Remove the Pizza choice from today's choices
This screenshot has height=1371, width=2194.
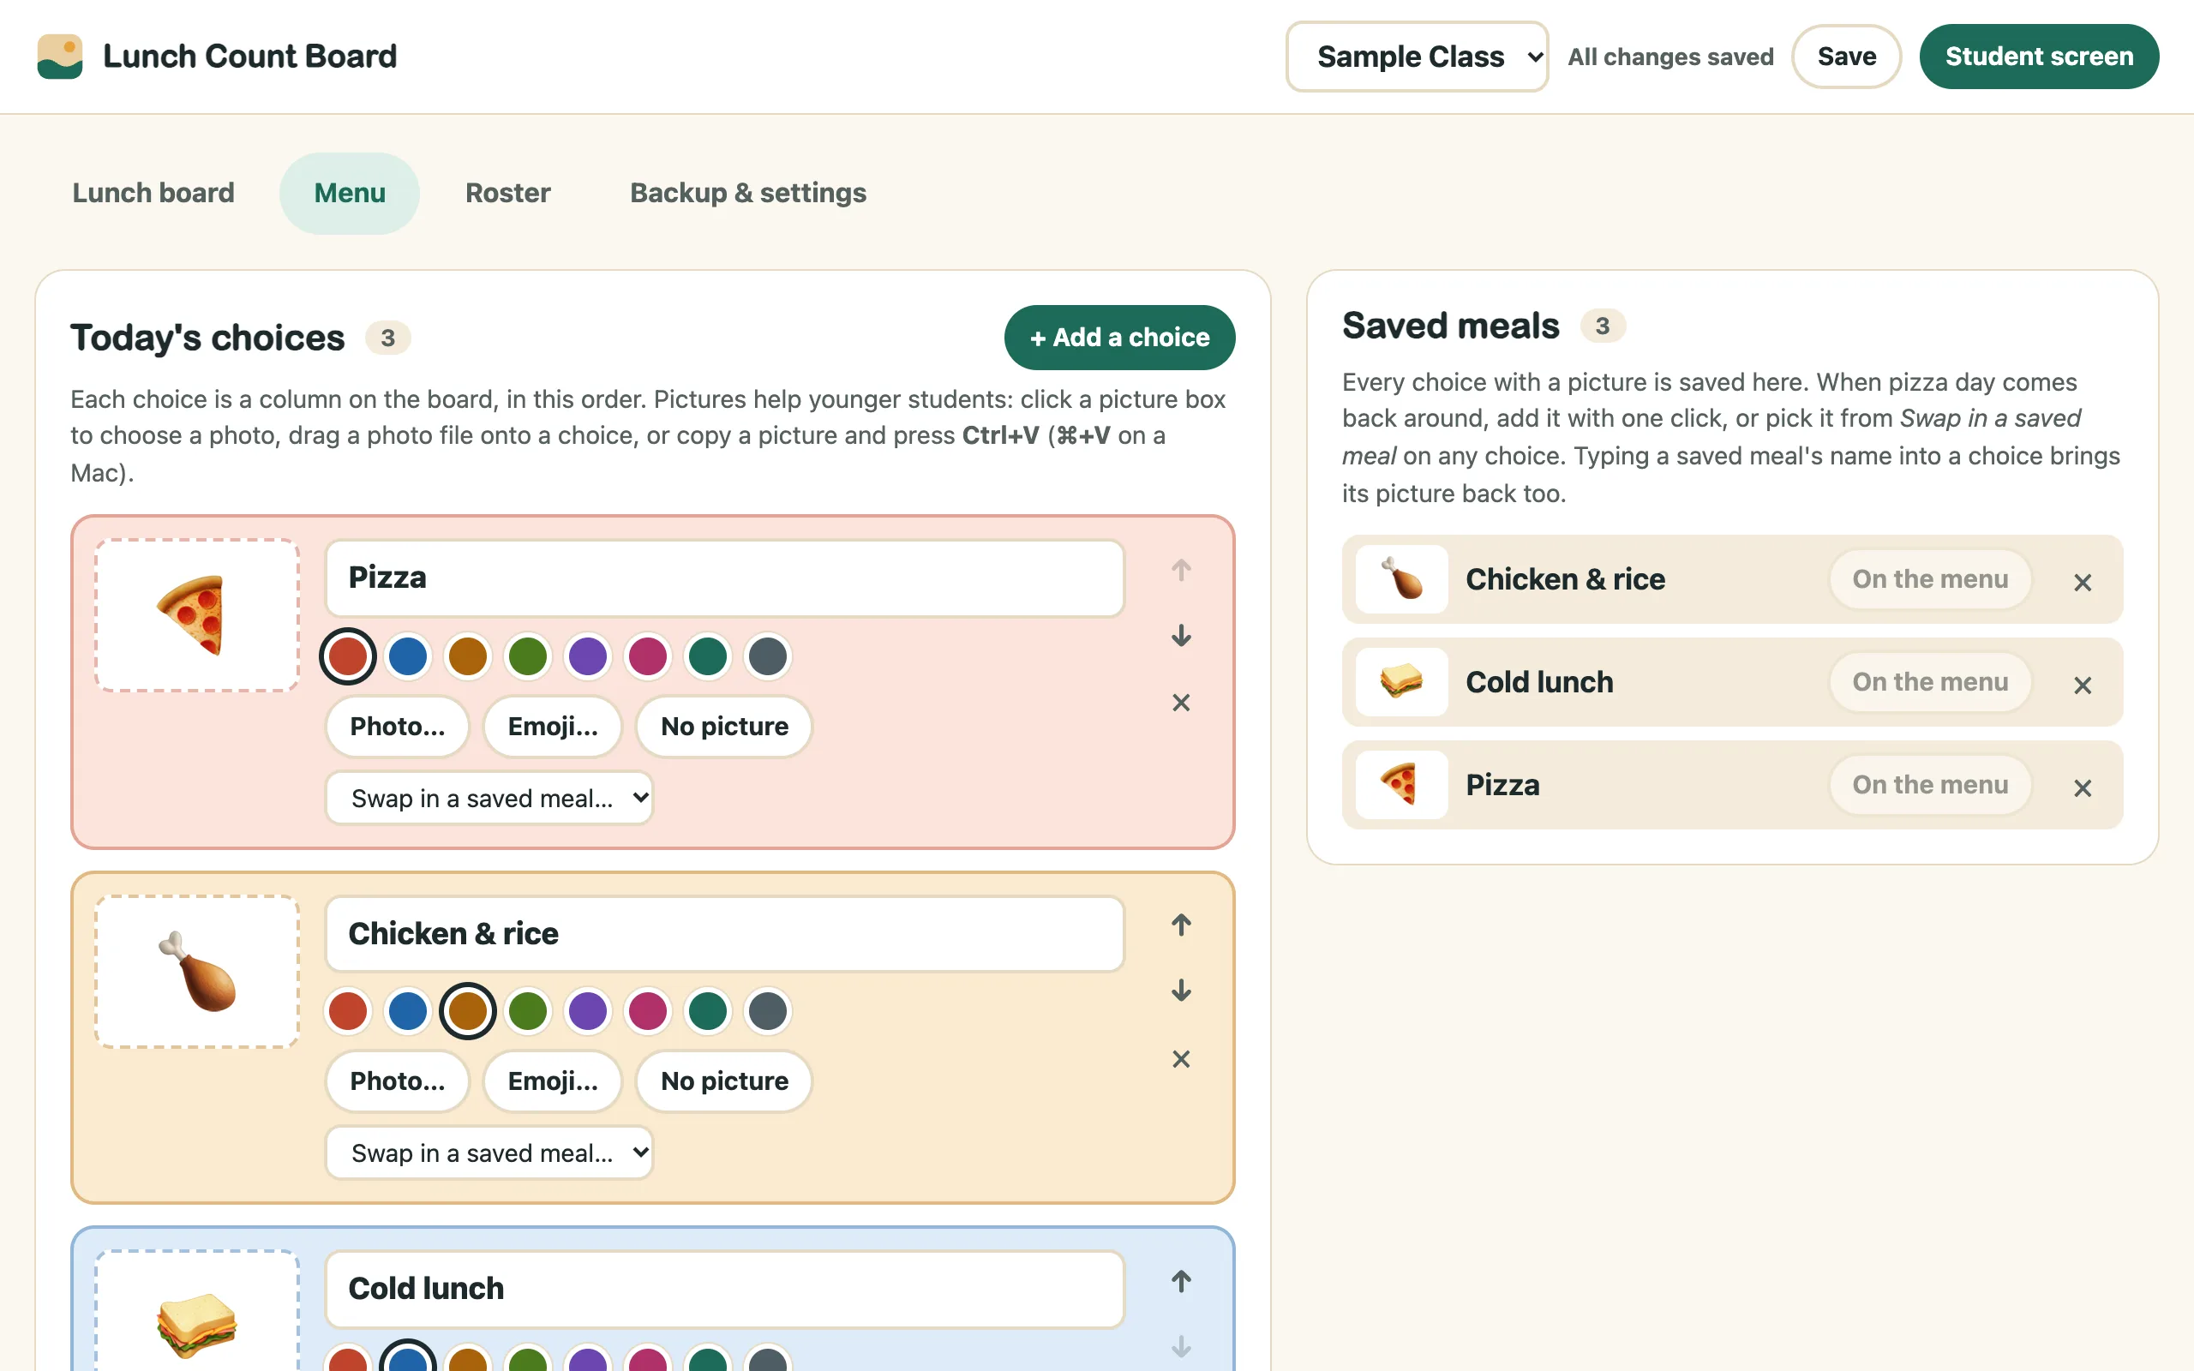coord(1180,703)
